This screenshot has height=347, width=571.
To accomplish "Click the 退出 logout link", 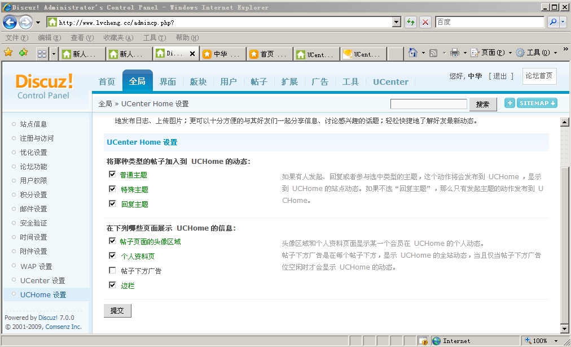I will coord(500,76).
